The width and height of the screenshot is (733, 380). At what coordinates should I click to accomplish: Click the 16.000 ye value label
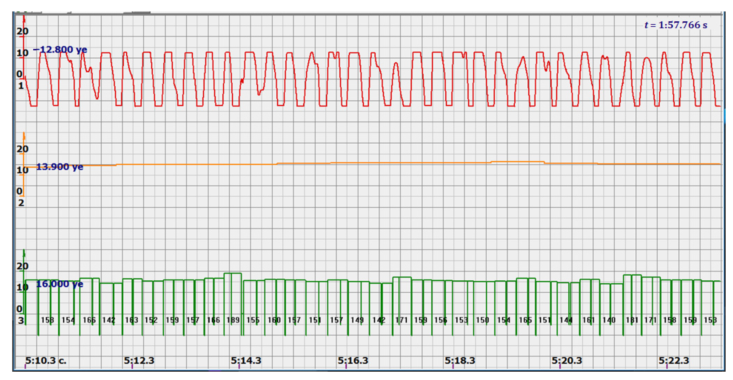[x=59, y=284]
